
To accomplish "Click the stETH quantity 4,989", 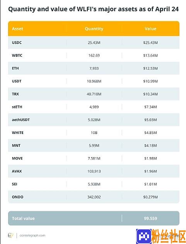I will pyautogui.click(x=94, y=107).
